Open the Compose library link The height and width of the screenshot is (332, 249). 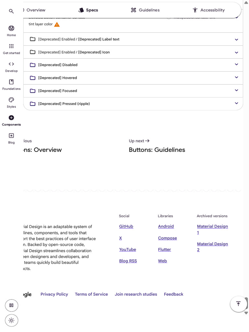tap(168, 238)
